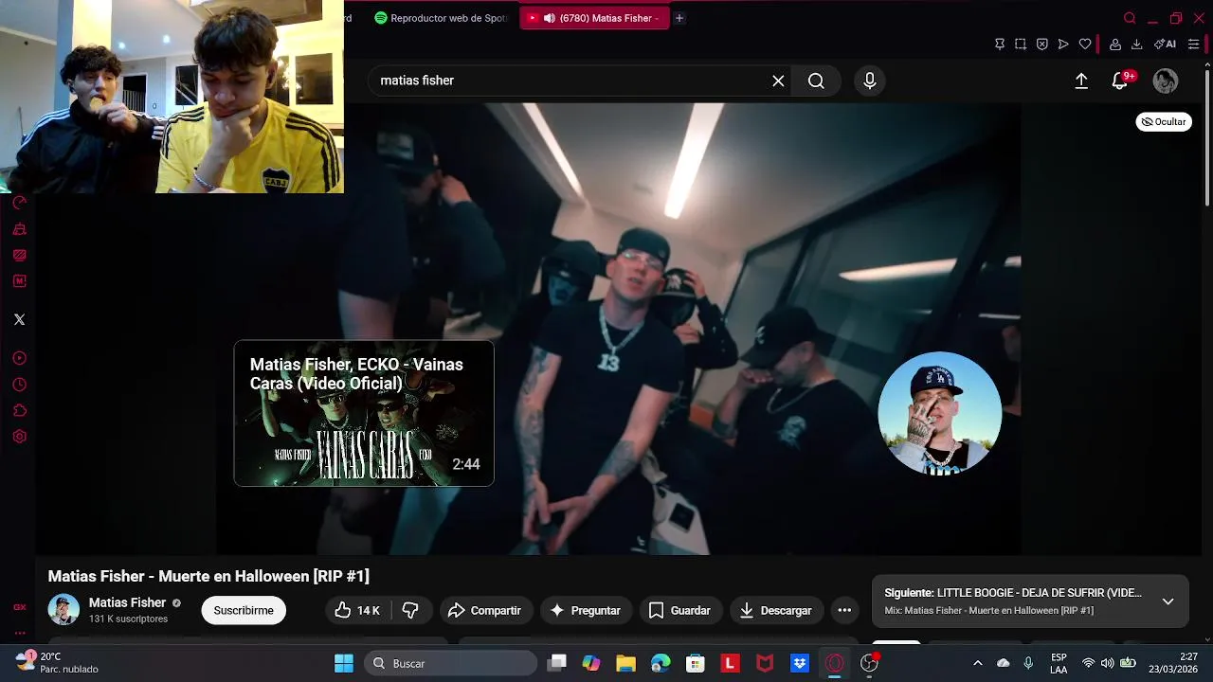The height and width of the screenshot is (682, 1213).
Task: Open the sidebar icon labeled M
Action: 19,281
